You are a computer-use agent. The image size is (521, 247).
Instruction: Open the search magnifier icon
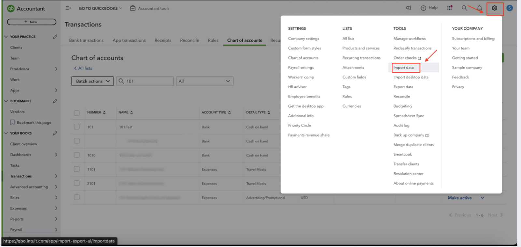tap(464, 8)
